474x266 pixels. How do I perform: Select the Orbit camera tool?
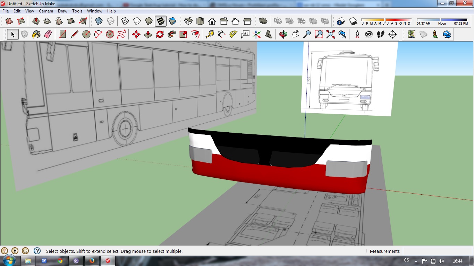click(x=283, y=34)
